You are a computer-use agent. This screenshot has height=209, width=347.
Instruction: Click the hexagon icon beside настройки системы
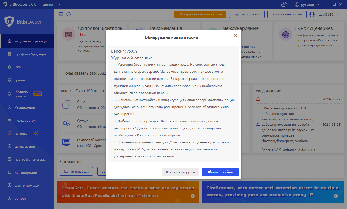pos(9,160)
